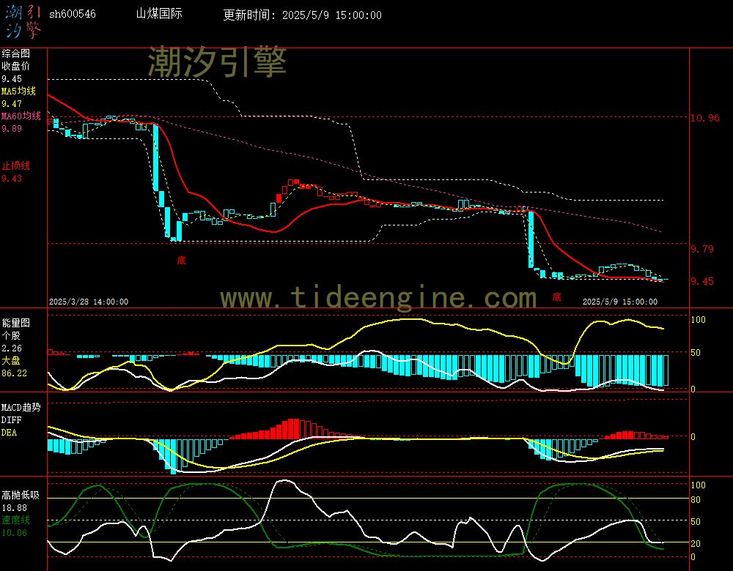
Task: Click the 个股 legend label
Action: coord(11,336)
